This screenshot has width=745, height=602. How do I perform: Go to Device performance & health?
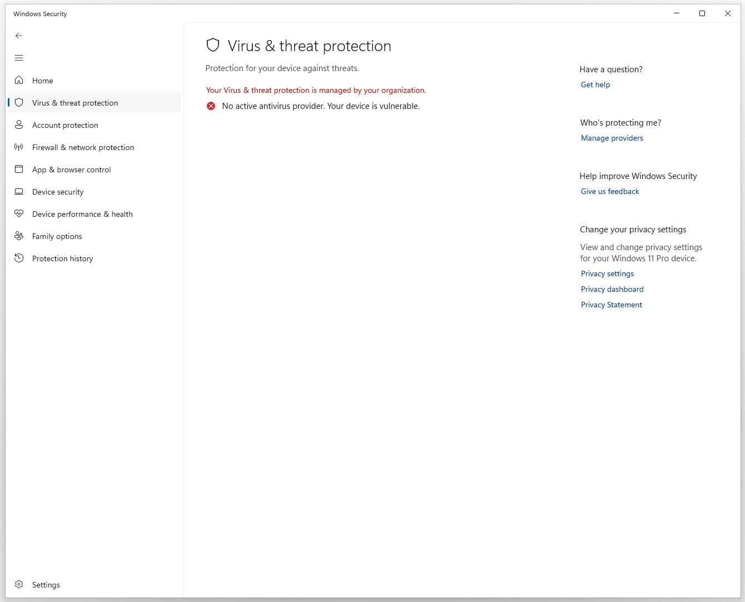[x=82, y=214]
